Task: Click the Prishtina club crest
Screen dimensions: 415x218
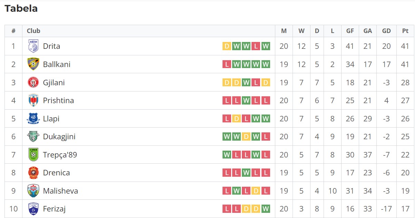Action: tap(33, 100)
